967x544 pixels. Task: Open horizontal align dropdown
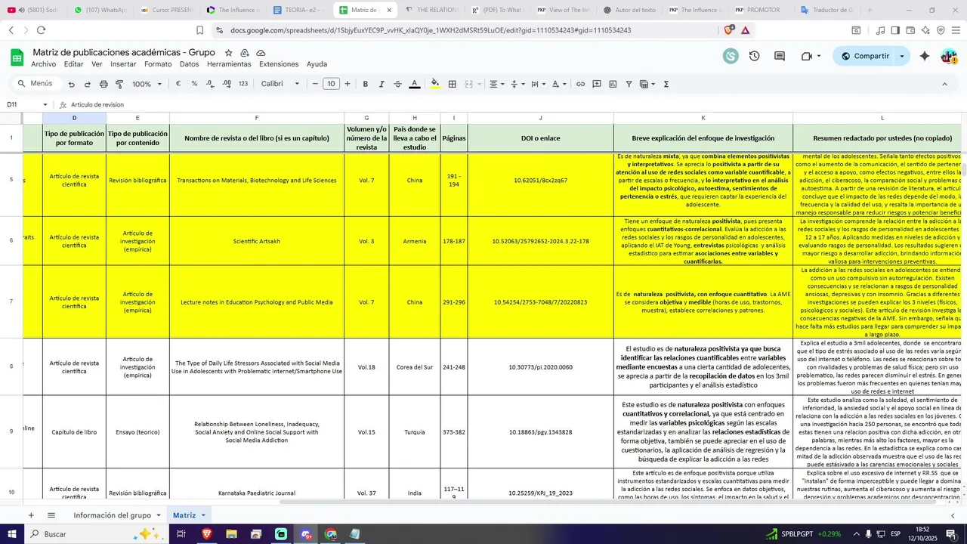496,84
